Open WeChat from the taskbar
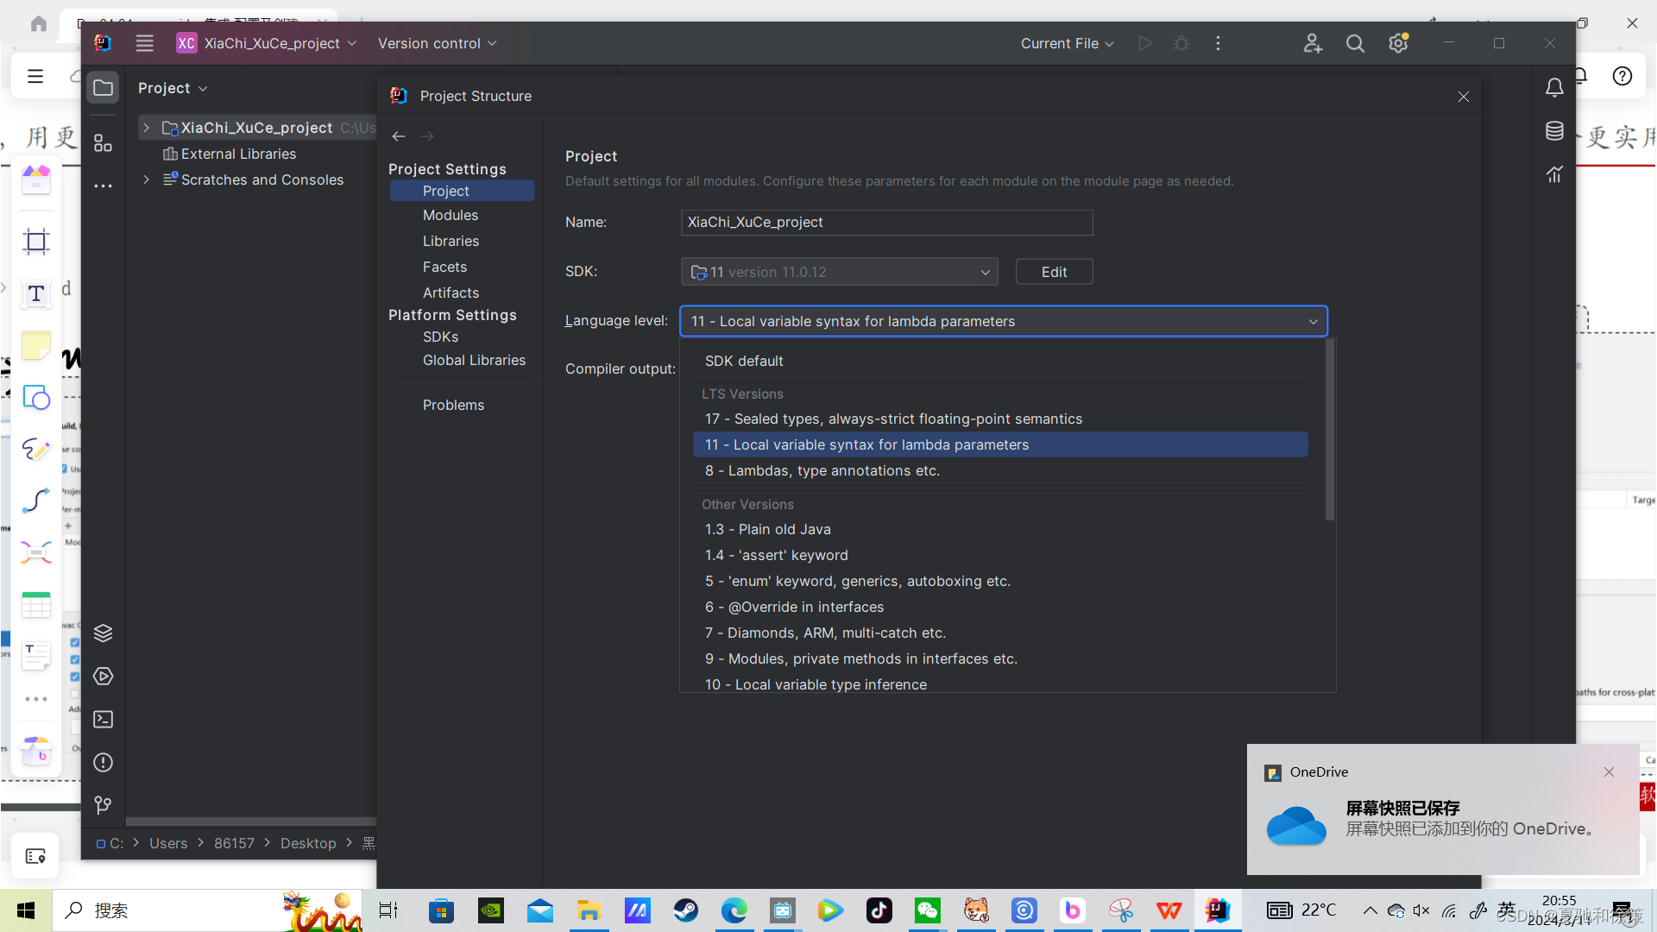1657x932 pixels. 928,910
